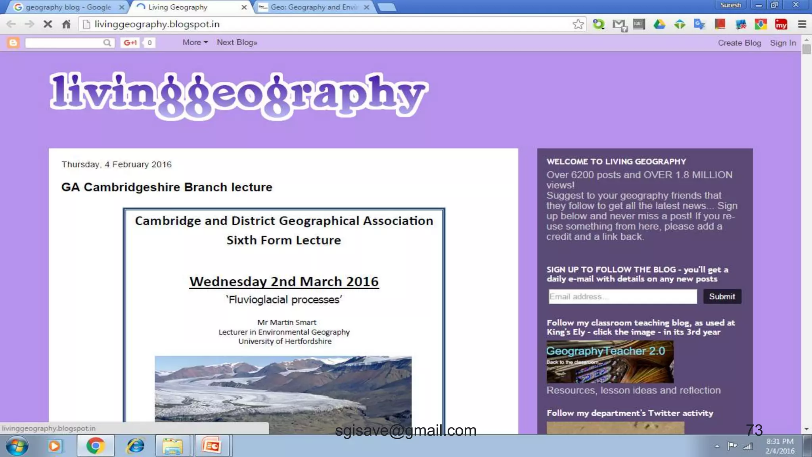Click the virtual keyboard extension icon
The image size is (812, 457).
[x=639, y=24]
